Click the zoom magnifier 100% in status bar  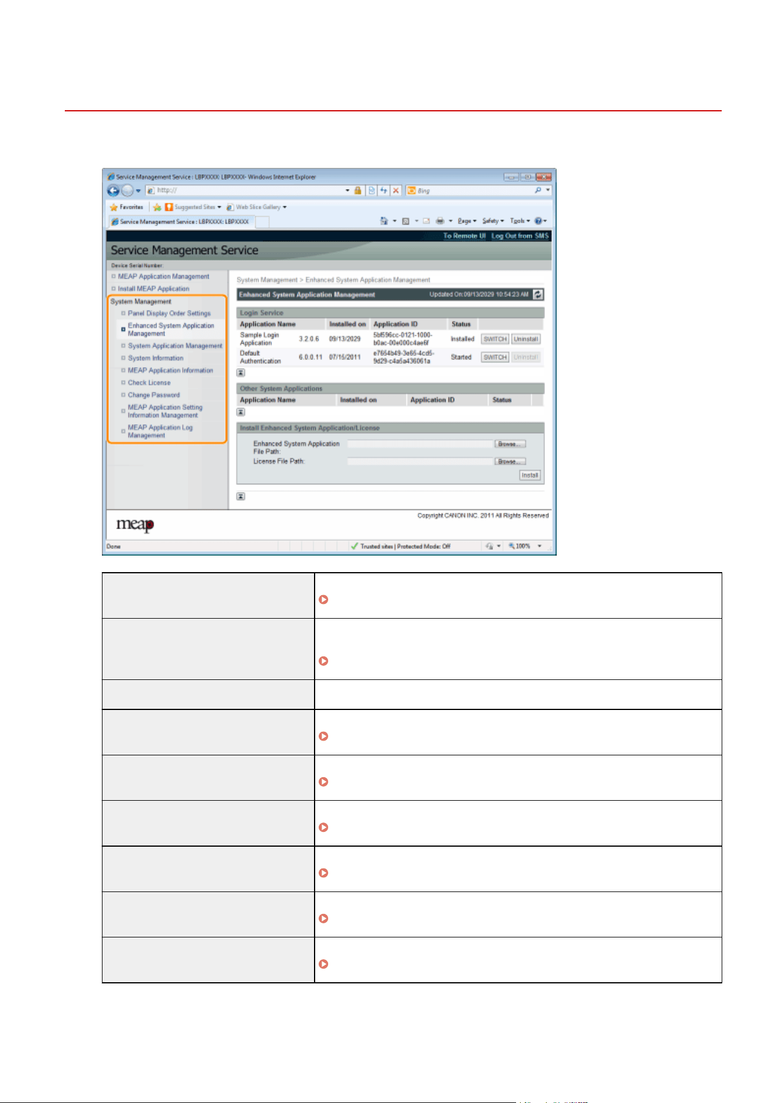click(519, 546)
